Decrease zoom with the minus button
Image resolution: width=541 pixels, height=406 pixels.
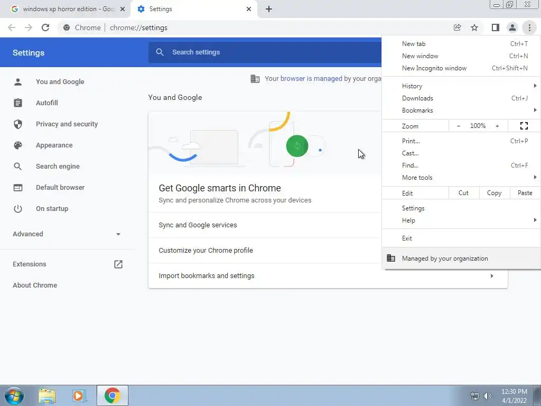pos(458,126)
